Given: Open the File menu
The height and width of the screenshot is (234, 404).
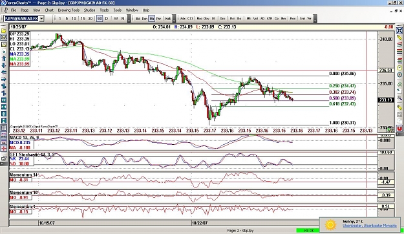Looking at the screenshot, I should click(14, 10).
